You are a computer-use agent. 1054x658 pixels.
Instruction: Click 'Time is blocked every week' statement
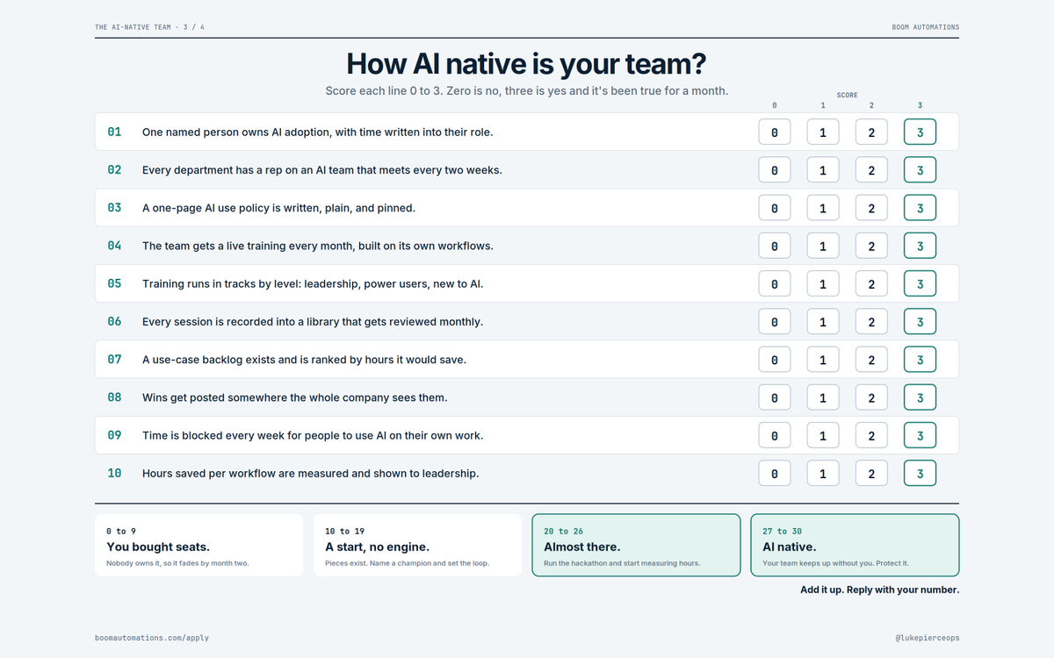[x=313, y=436]
